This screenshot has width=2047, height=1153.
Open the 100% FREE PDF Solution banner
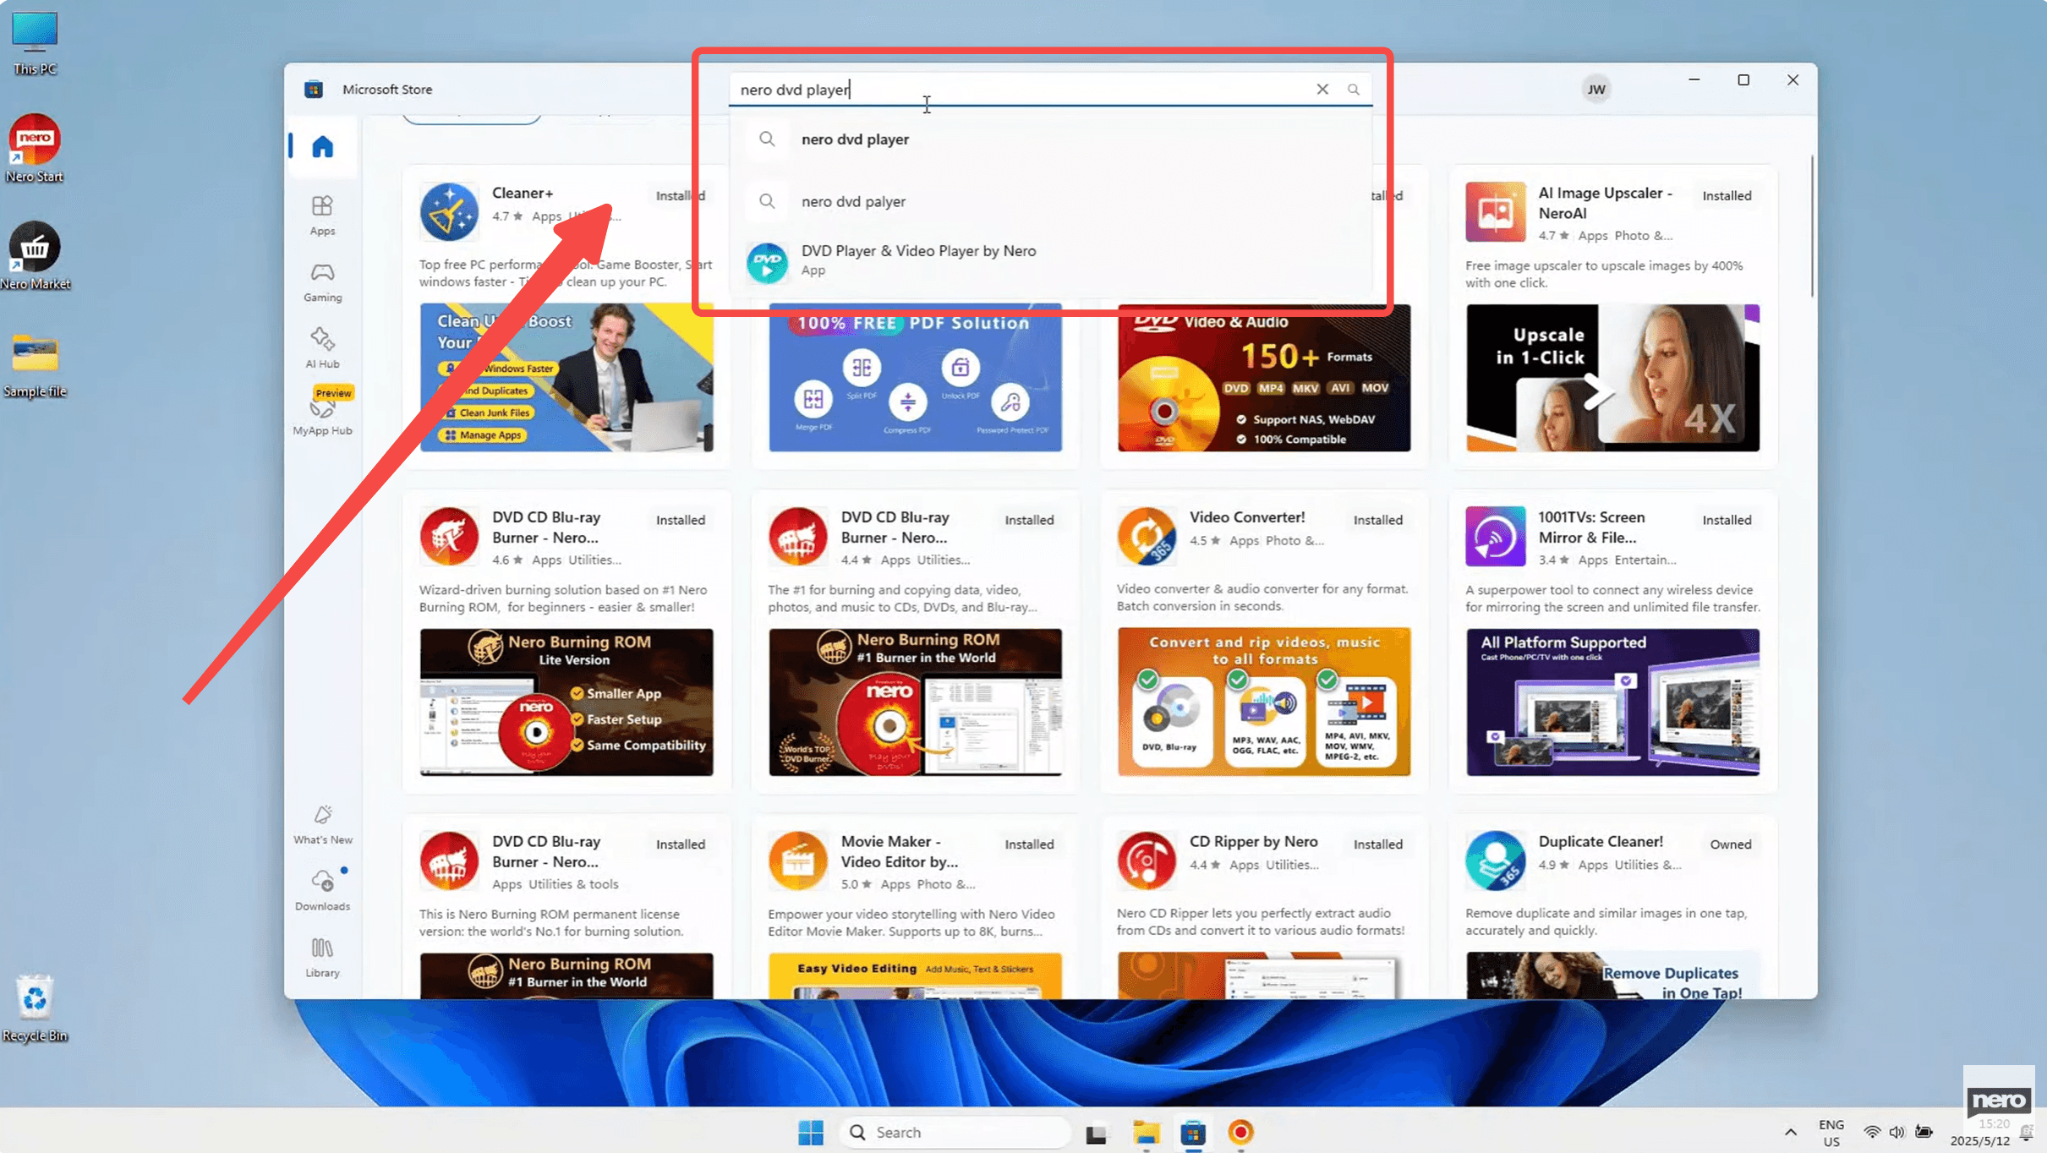point(916,378)
